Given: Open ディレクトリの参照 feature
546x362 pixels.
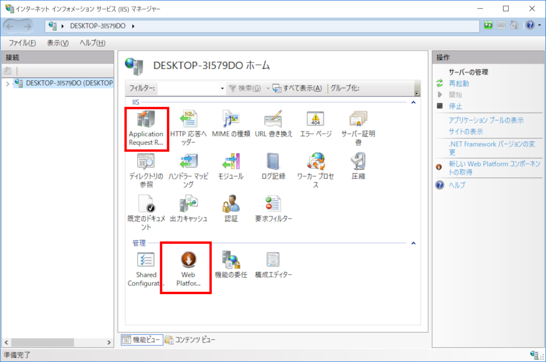Looking at the screenshot, I should pos(146,171).
